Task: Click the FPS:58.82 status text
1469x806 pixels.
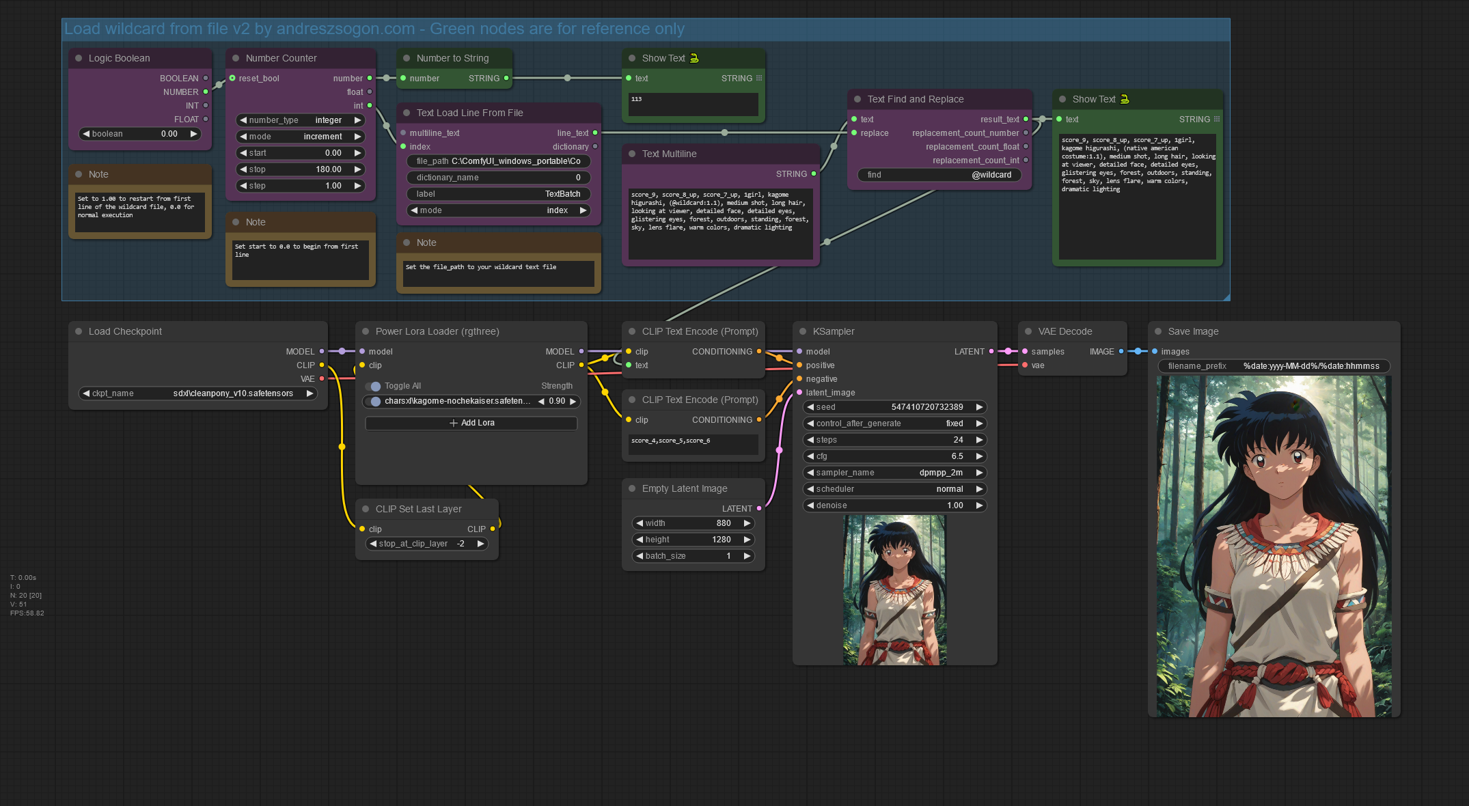Action: [27, 613]
